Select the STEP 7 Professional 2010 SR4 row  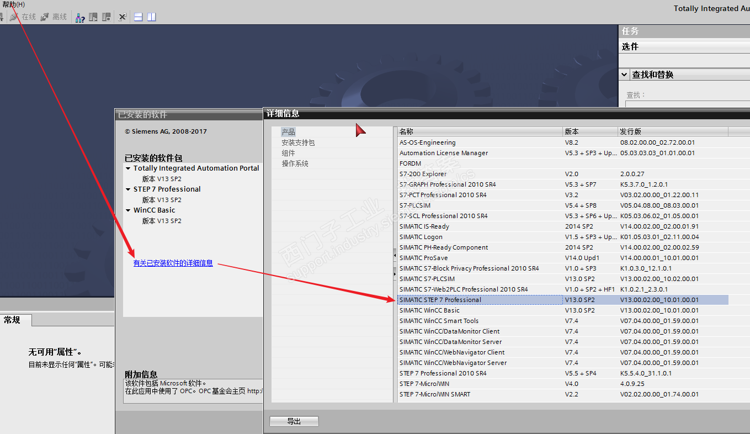click(563, 373)
